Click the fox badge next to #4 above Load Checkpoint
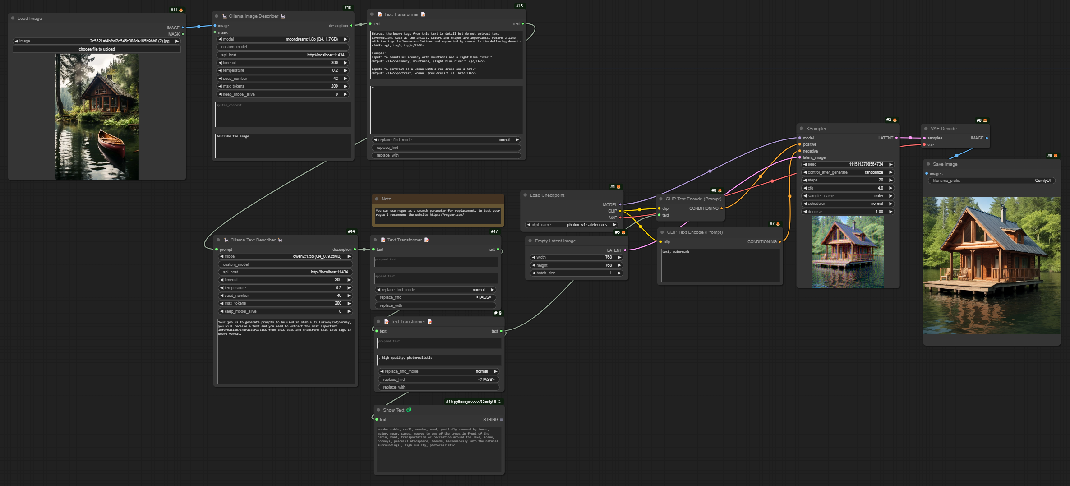This screenshot has width=1070, height=486. pos(618,187)
